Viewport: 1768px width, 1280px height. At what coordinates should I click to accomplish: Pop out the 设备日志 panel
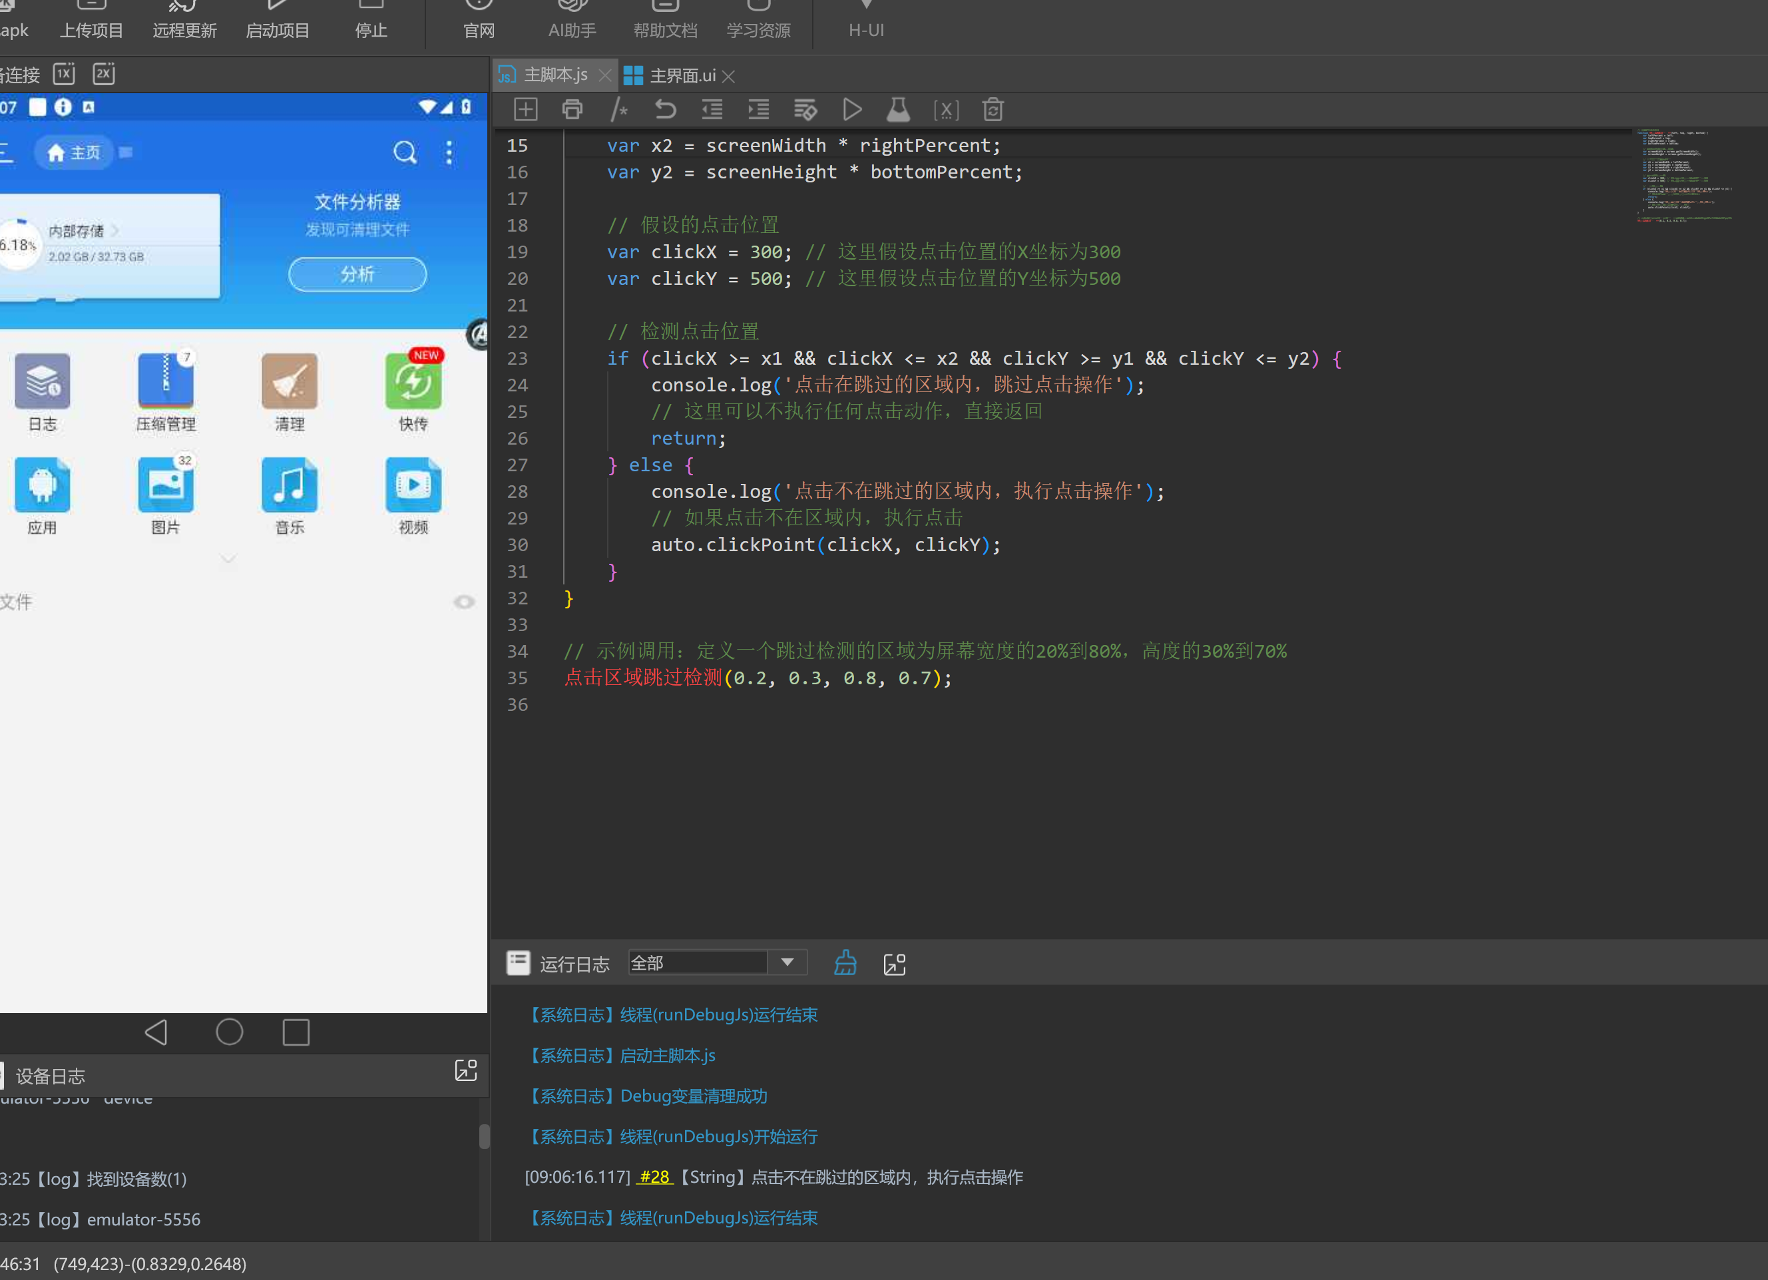pos(465,1070)
